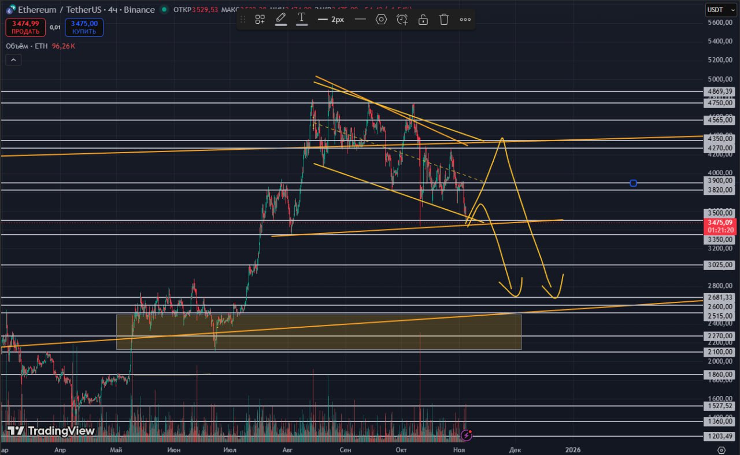The height and width of the screenshot is (455, 740).
Task: Open the line color pencil tool
Action: pyautogui.click(x=281, y=19)
